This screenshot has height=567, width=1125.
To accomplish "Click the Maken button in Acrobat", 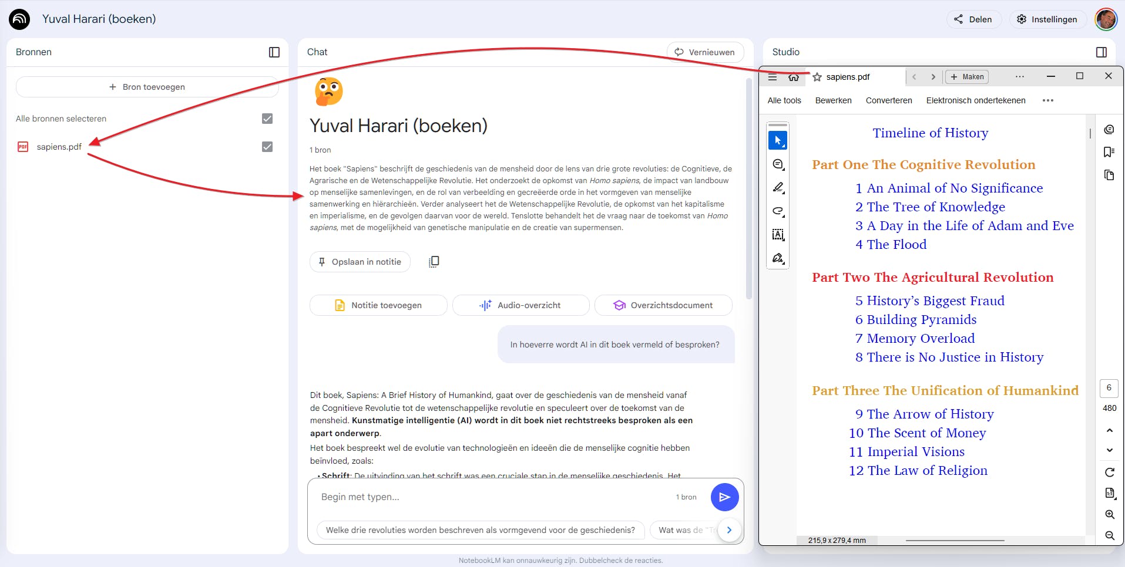I will pyautogui.click(x=967, y=77).
